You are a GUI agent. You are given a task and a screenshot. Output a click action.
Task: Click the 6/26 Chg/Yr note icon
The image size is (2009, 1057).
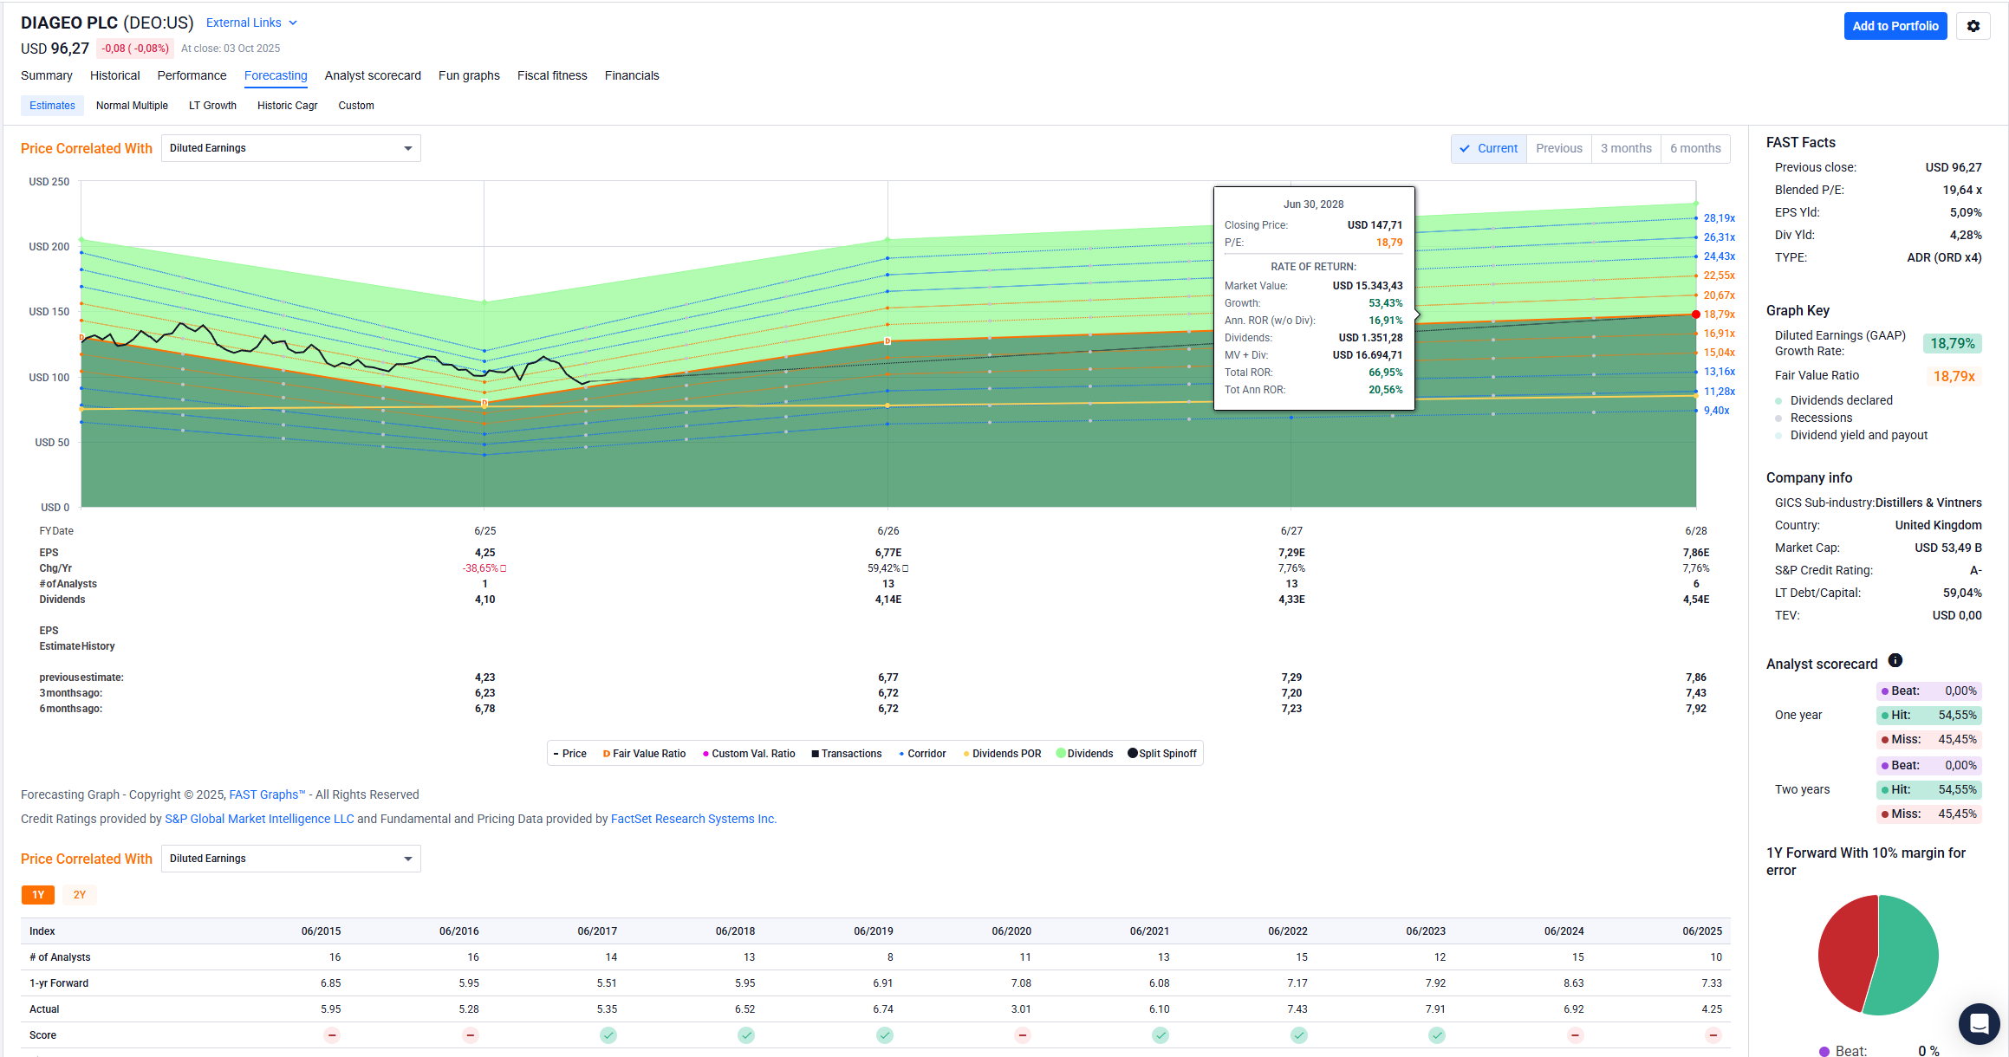pos(906,568)
